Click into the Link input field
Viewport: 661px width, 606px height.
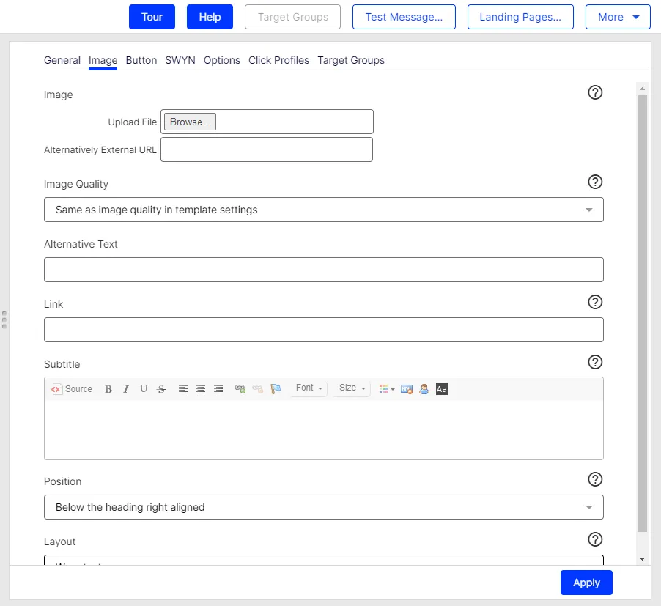(x=324, y=330)
